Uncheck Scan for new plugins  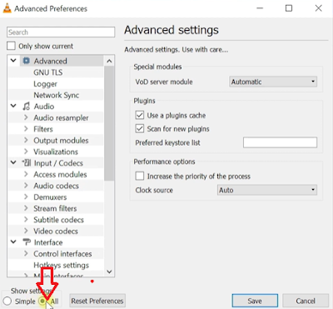click(x=140, y=128)
